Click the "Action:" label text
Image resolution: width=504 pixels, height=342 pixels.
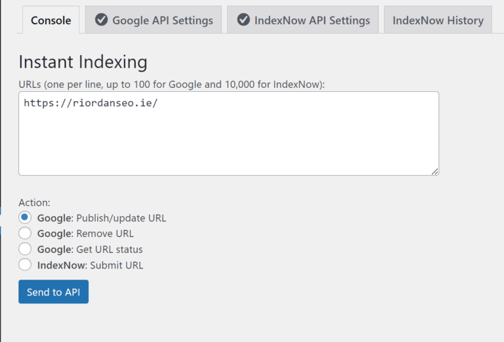[34, 203]
